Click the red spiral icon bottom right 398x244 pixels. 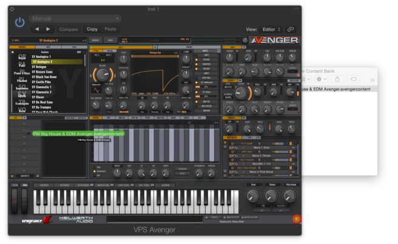[295, 219]
